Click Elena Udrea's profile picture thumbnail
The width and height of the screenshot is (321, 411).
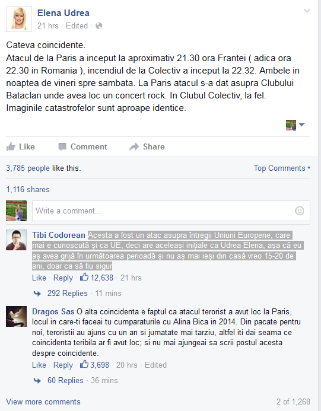(19, 19)
